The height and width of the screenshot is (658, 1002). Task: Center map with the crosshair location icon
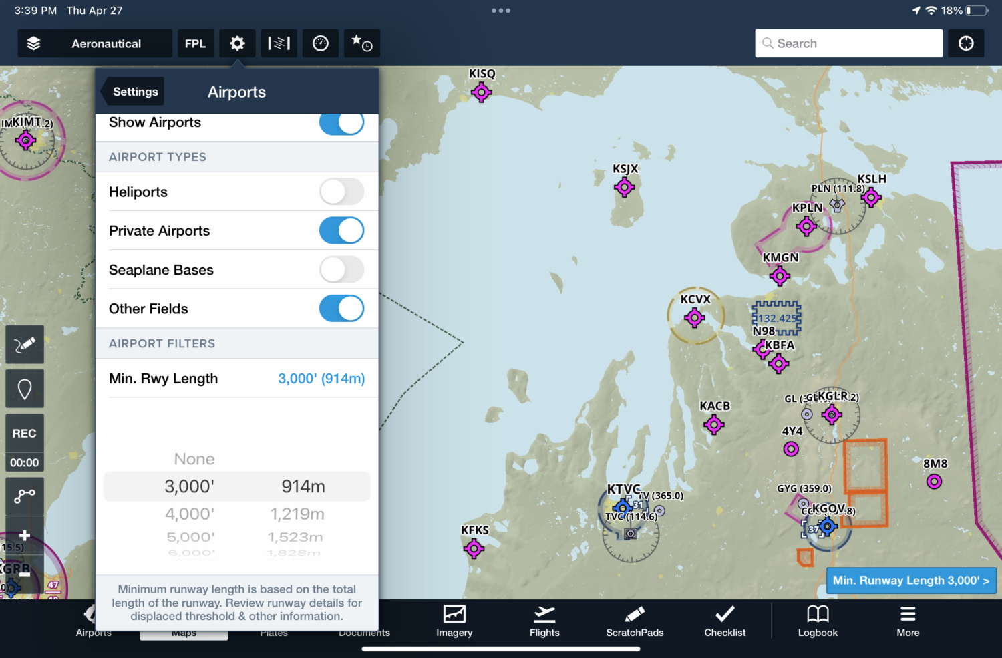(x=966, y=43)
